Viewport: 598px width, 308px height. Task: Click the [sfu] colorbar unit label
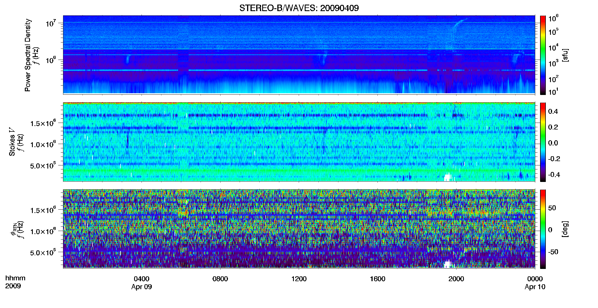click(x=565, y=55)
